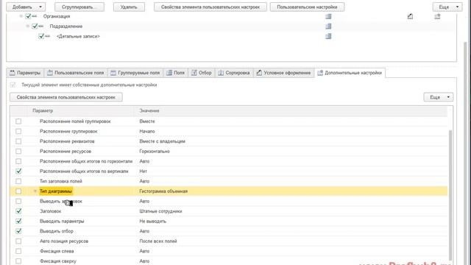
Task: Select Расположение общих итогов по горизонтали row
Action: [x=229, y=161]
